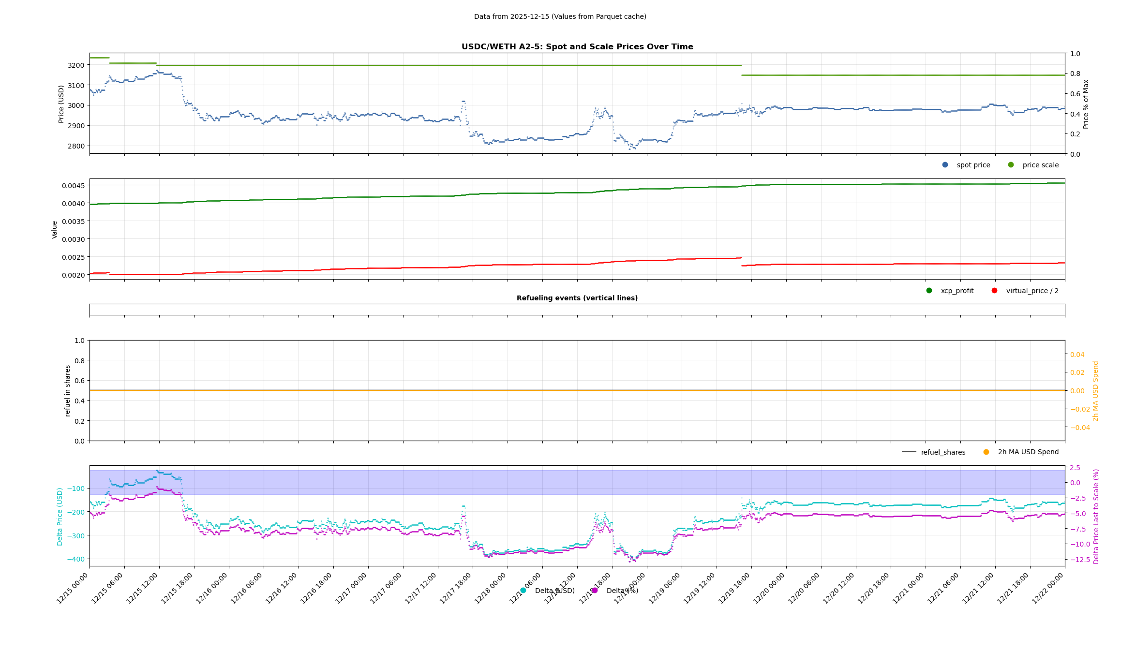Click the Delta Price Last to Scale label

click(1096, 517)
